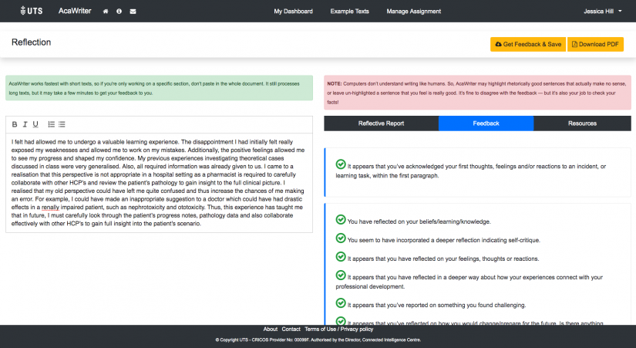Switch to the Reflective Report tab
Viewport: 636px width, 348px height.
point(381,123)
